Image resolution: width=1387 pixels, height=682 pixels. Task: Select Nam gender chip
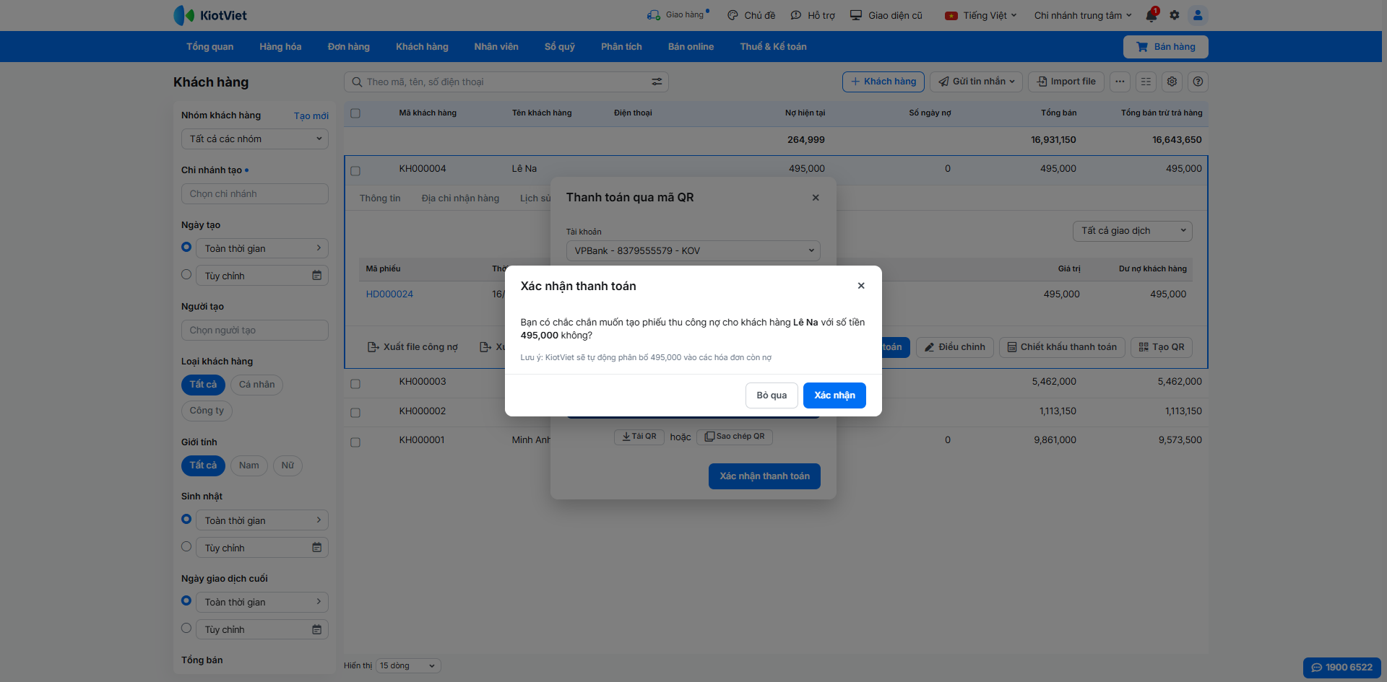tap(249, 465)
